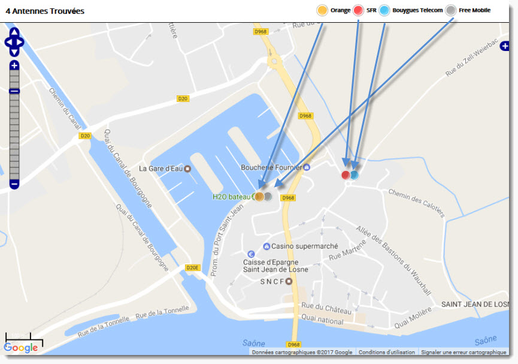
Task: Select the Caisse d'Epargne bank icon
Action: point(251,254)
